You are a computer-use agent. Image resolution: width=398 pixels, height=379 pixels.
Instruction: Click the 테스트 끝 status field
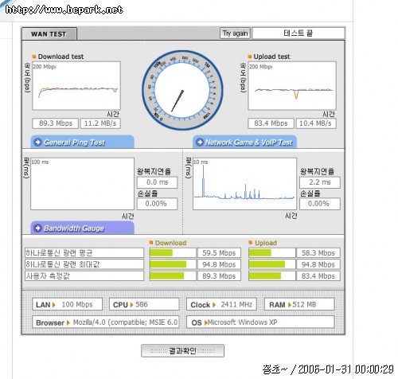click(298, 33)
